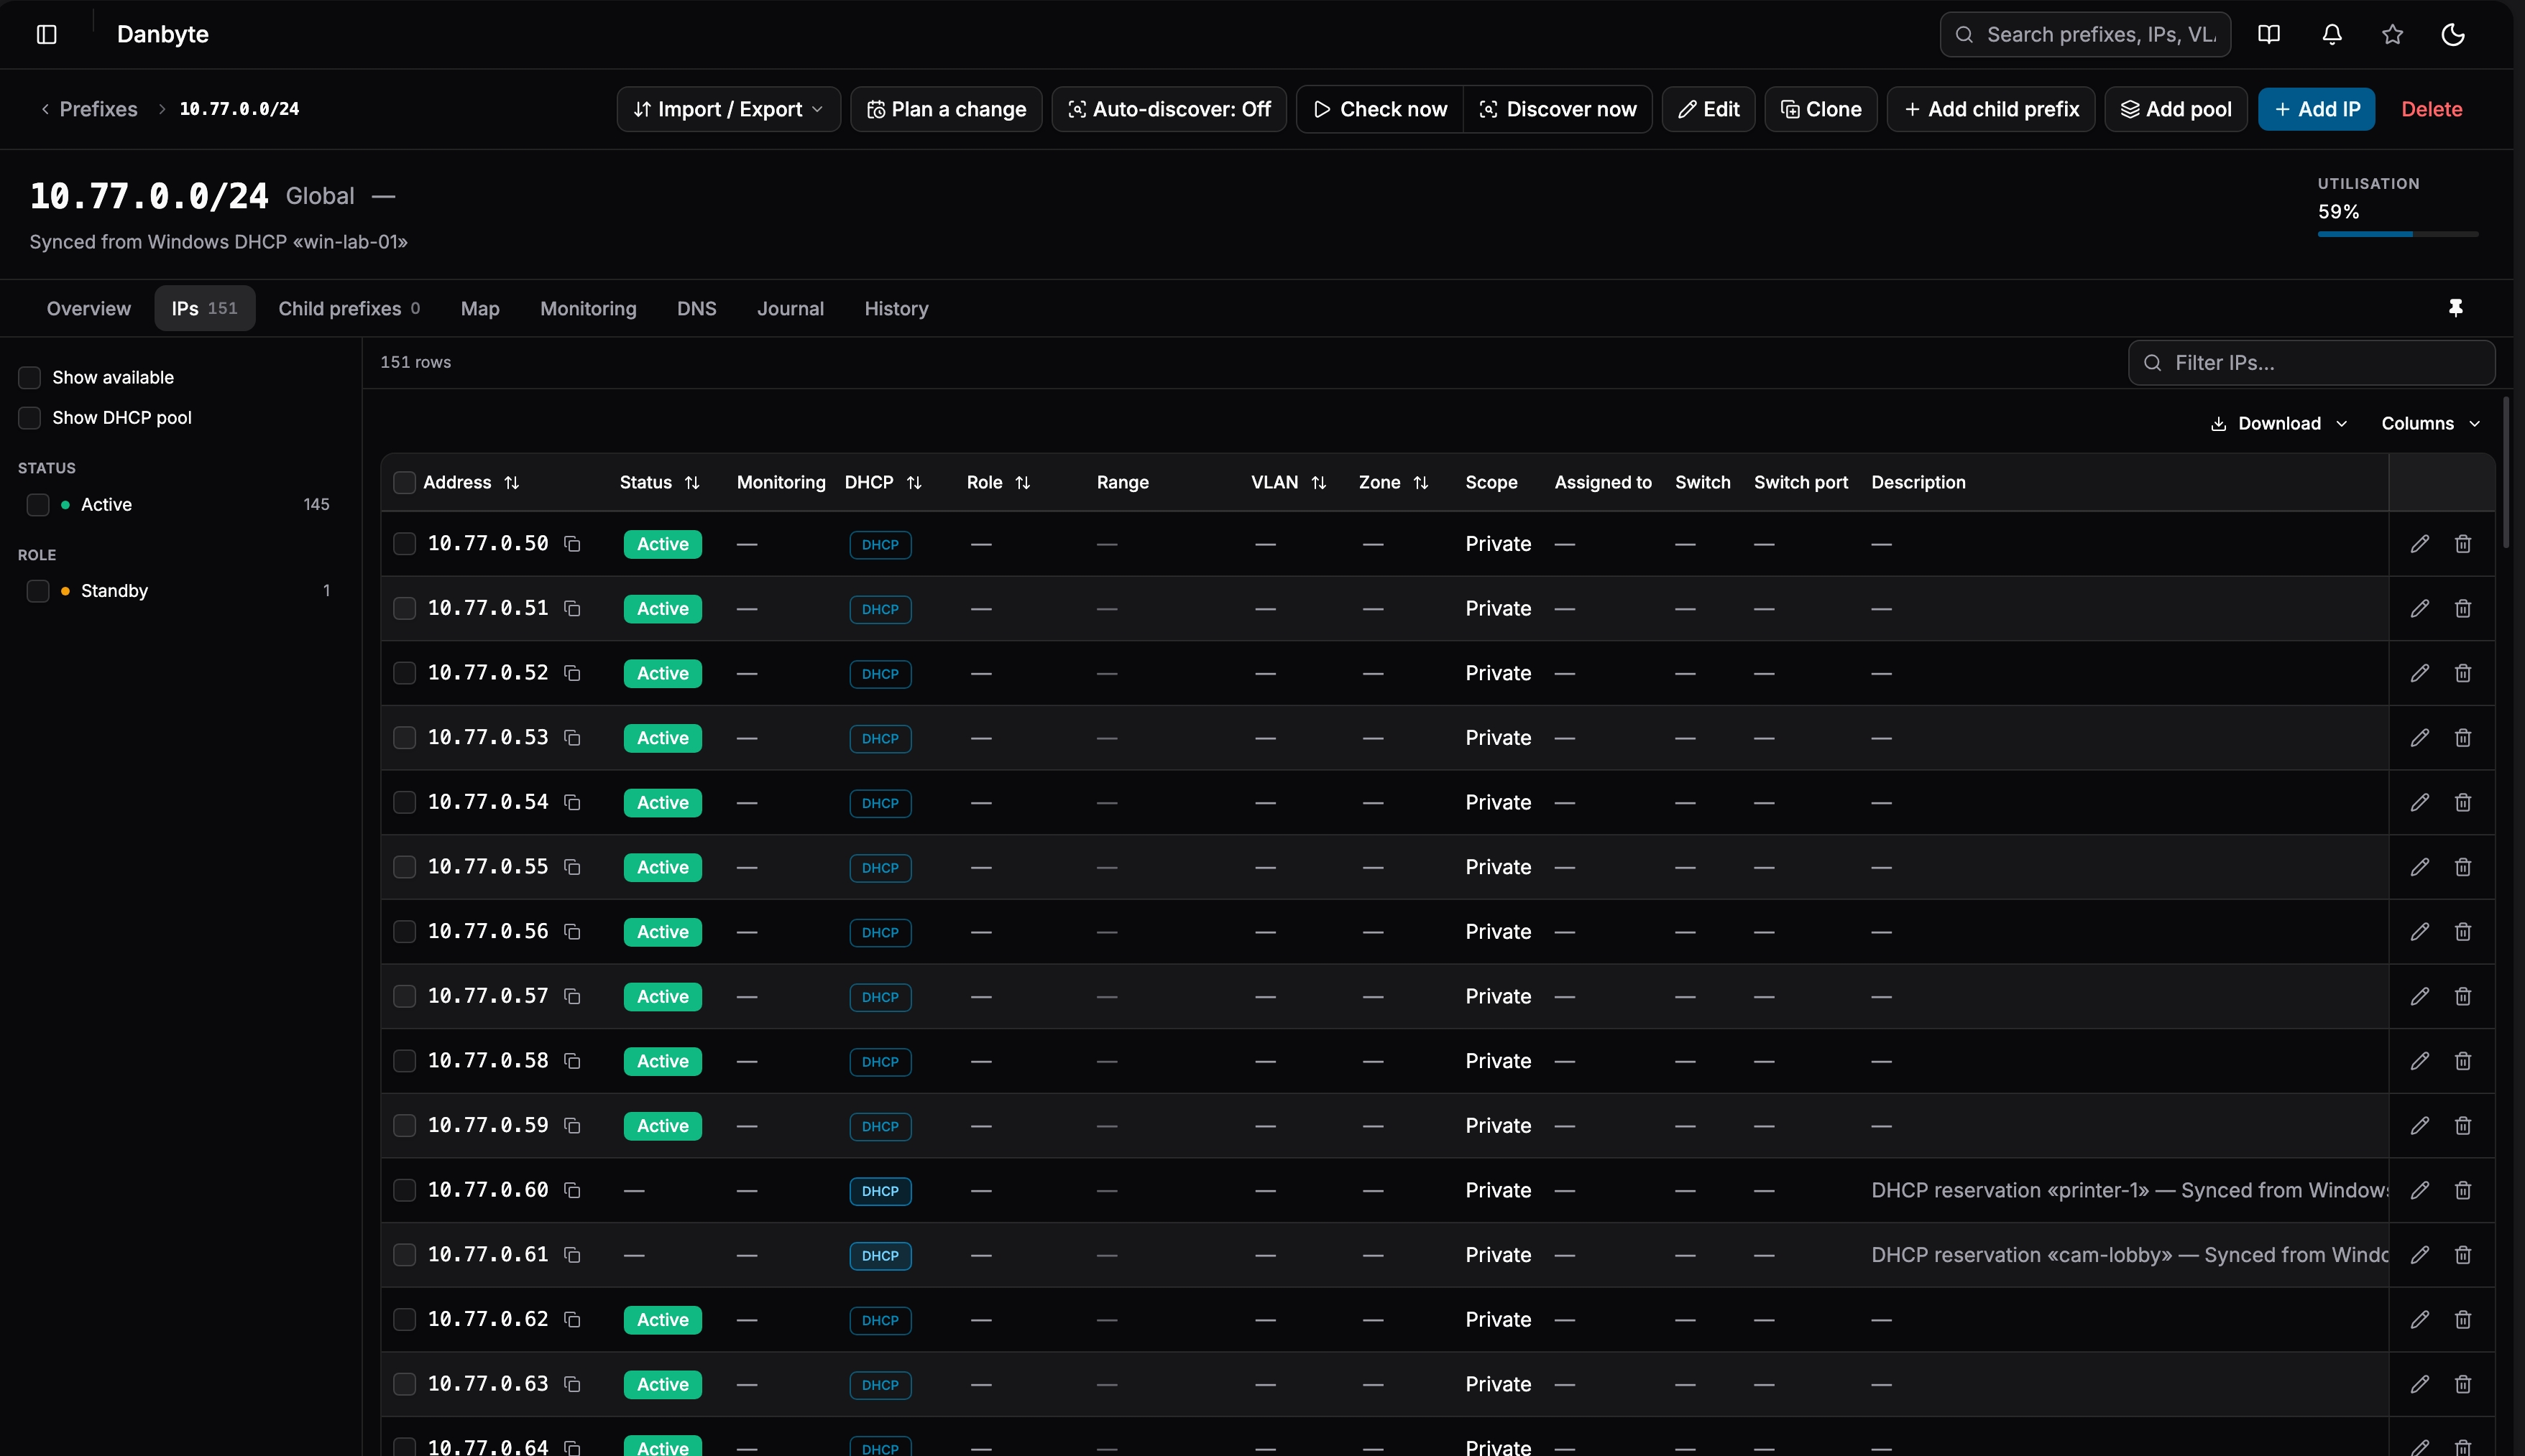Screen dimensions: 2525x1456
Task: Open the DNS tab
Action: pyautogui.click(x=696, y=309)
